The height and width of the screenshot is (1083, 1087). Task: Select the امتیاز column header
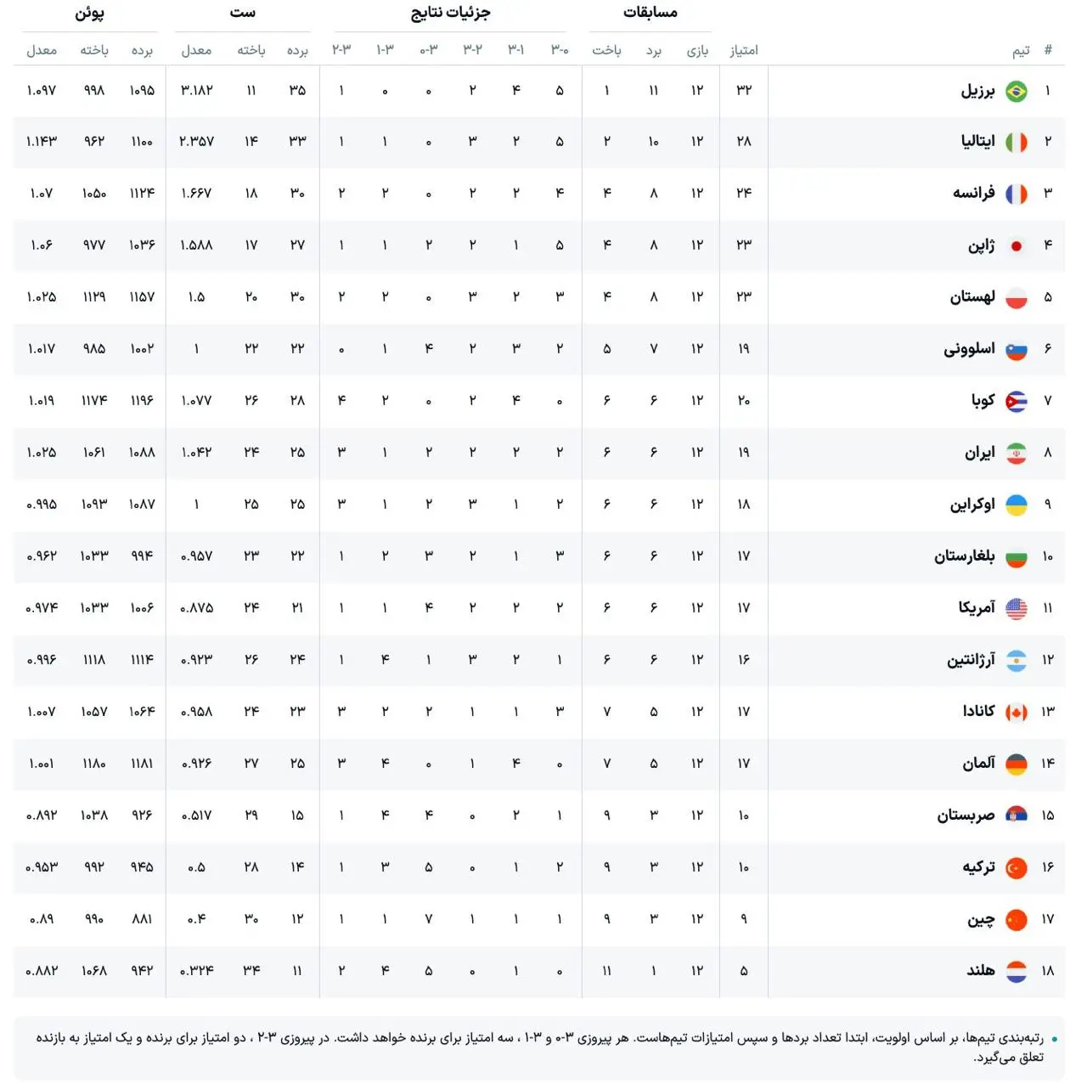click(744, 50)
